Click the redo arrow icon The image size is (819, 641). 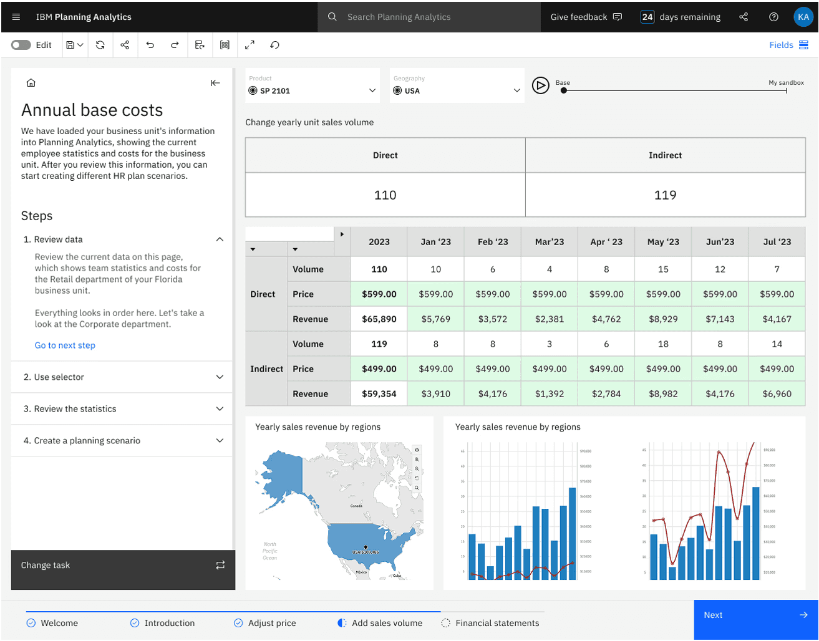175,45
